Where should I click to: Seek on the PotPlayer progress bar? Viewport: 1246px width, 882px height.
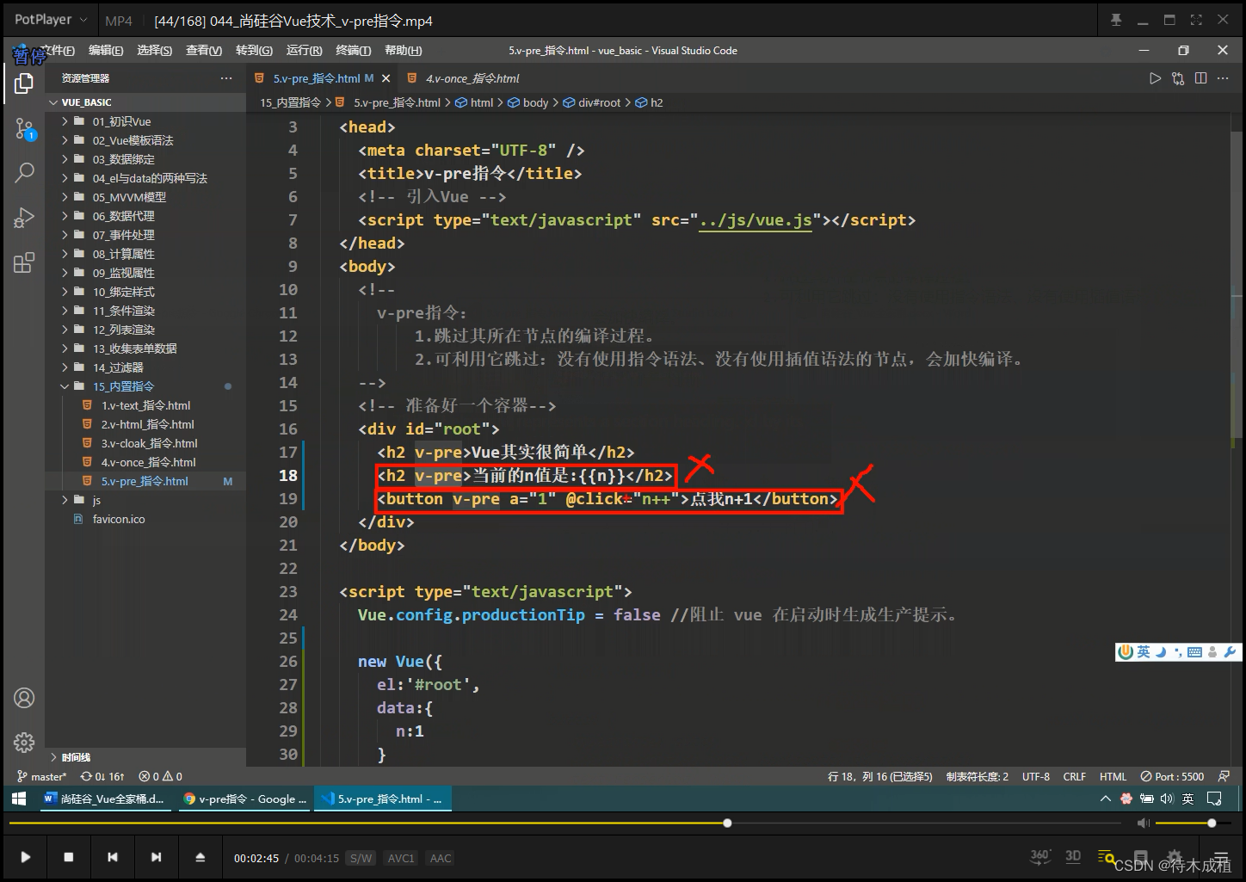pos(564,823)
